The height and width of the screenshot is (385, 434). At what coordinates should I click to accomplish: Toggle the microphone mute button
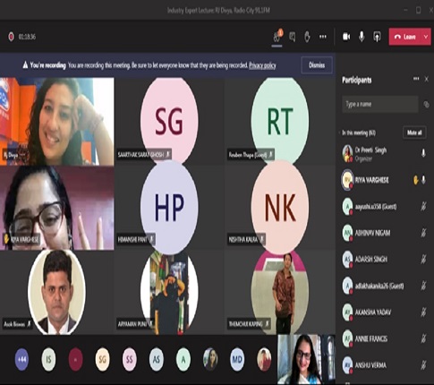pyautogui.click(x=362, y=37)
